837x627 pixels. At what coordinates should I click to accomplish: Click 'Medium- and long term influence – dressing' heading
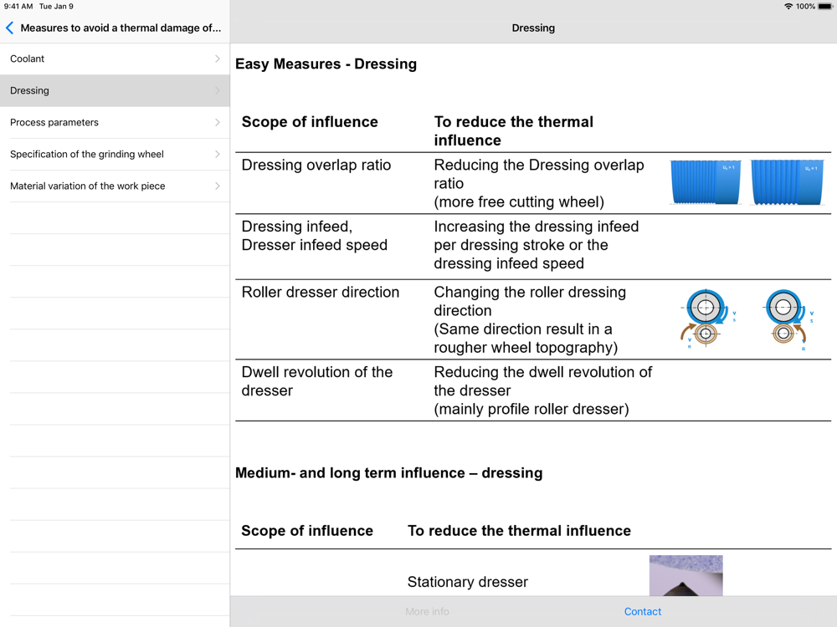[388, 473]
